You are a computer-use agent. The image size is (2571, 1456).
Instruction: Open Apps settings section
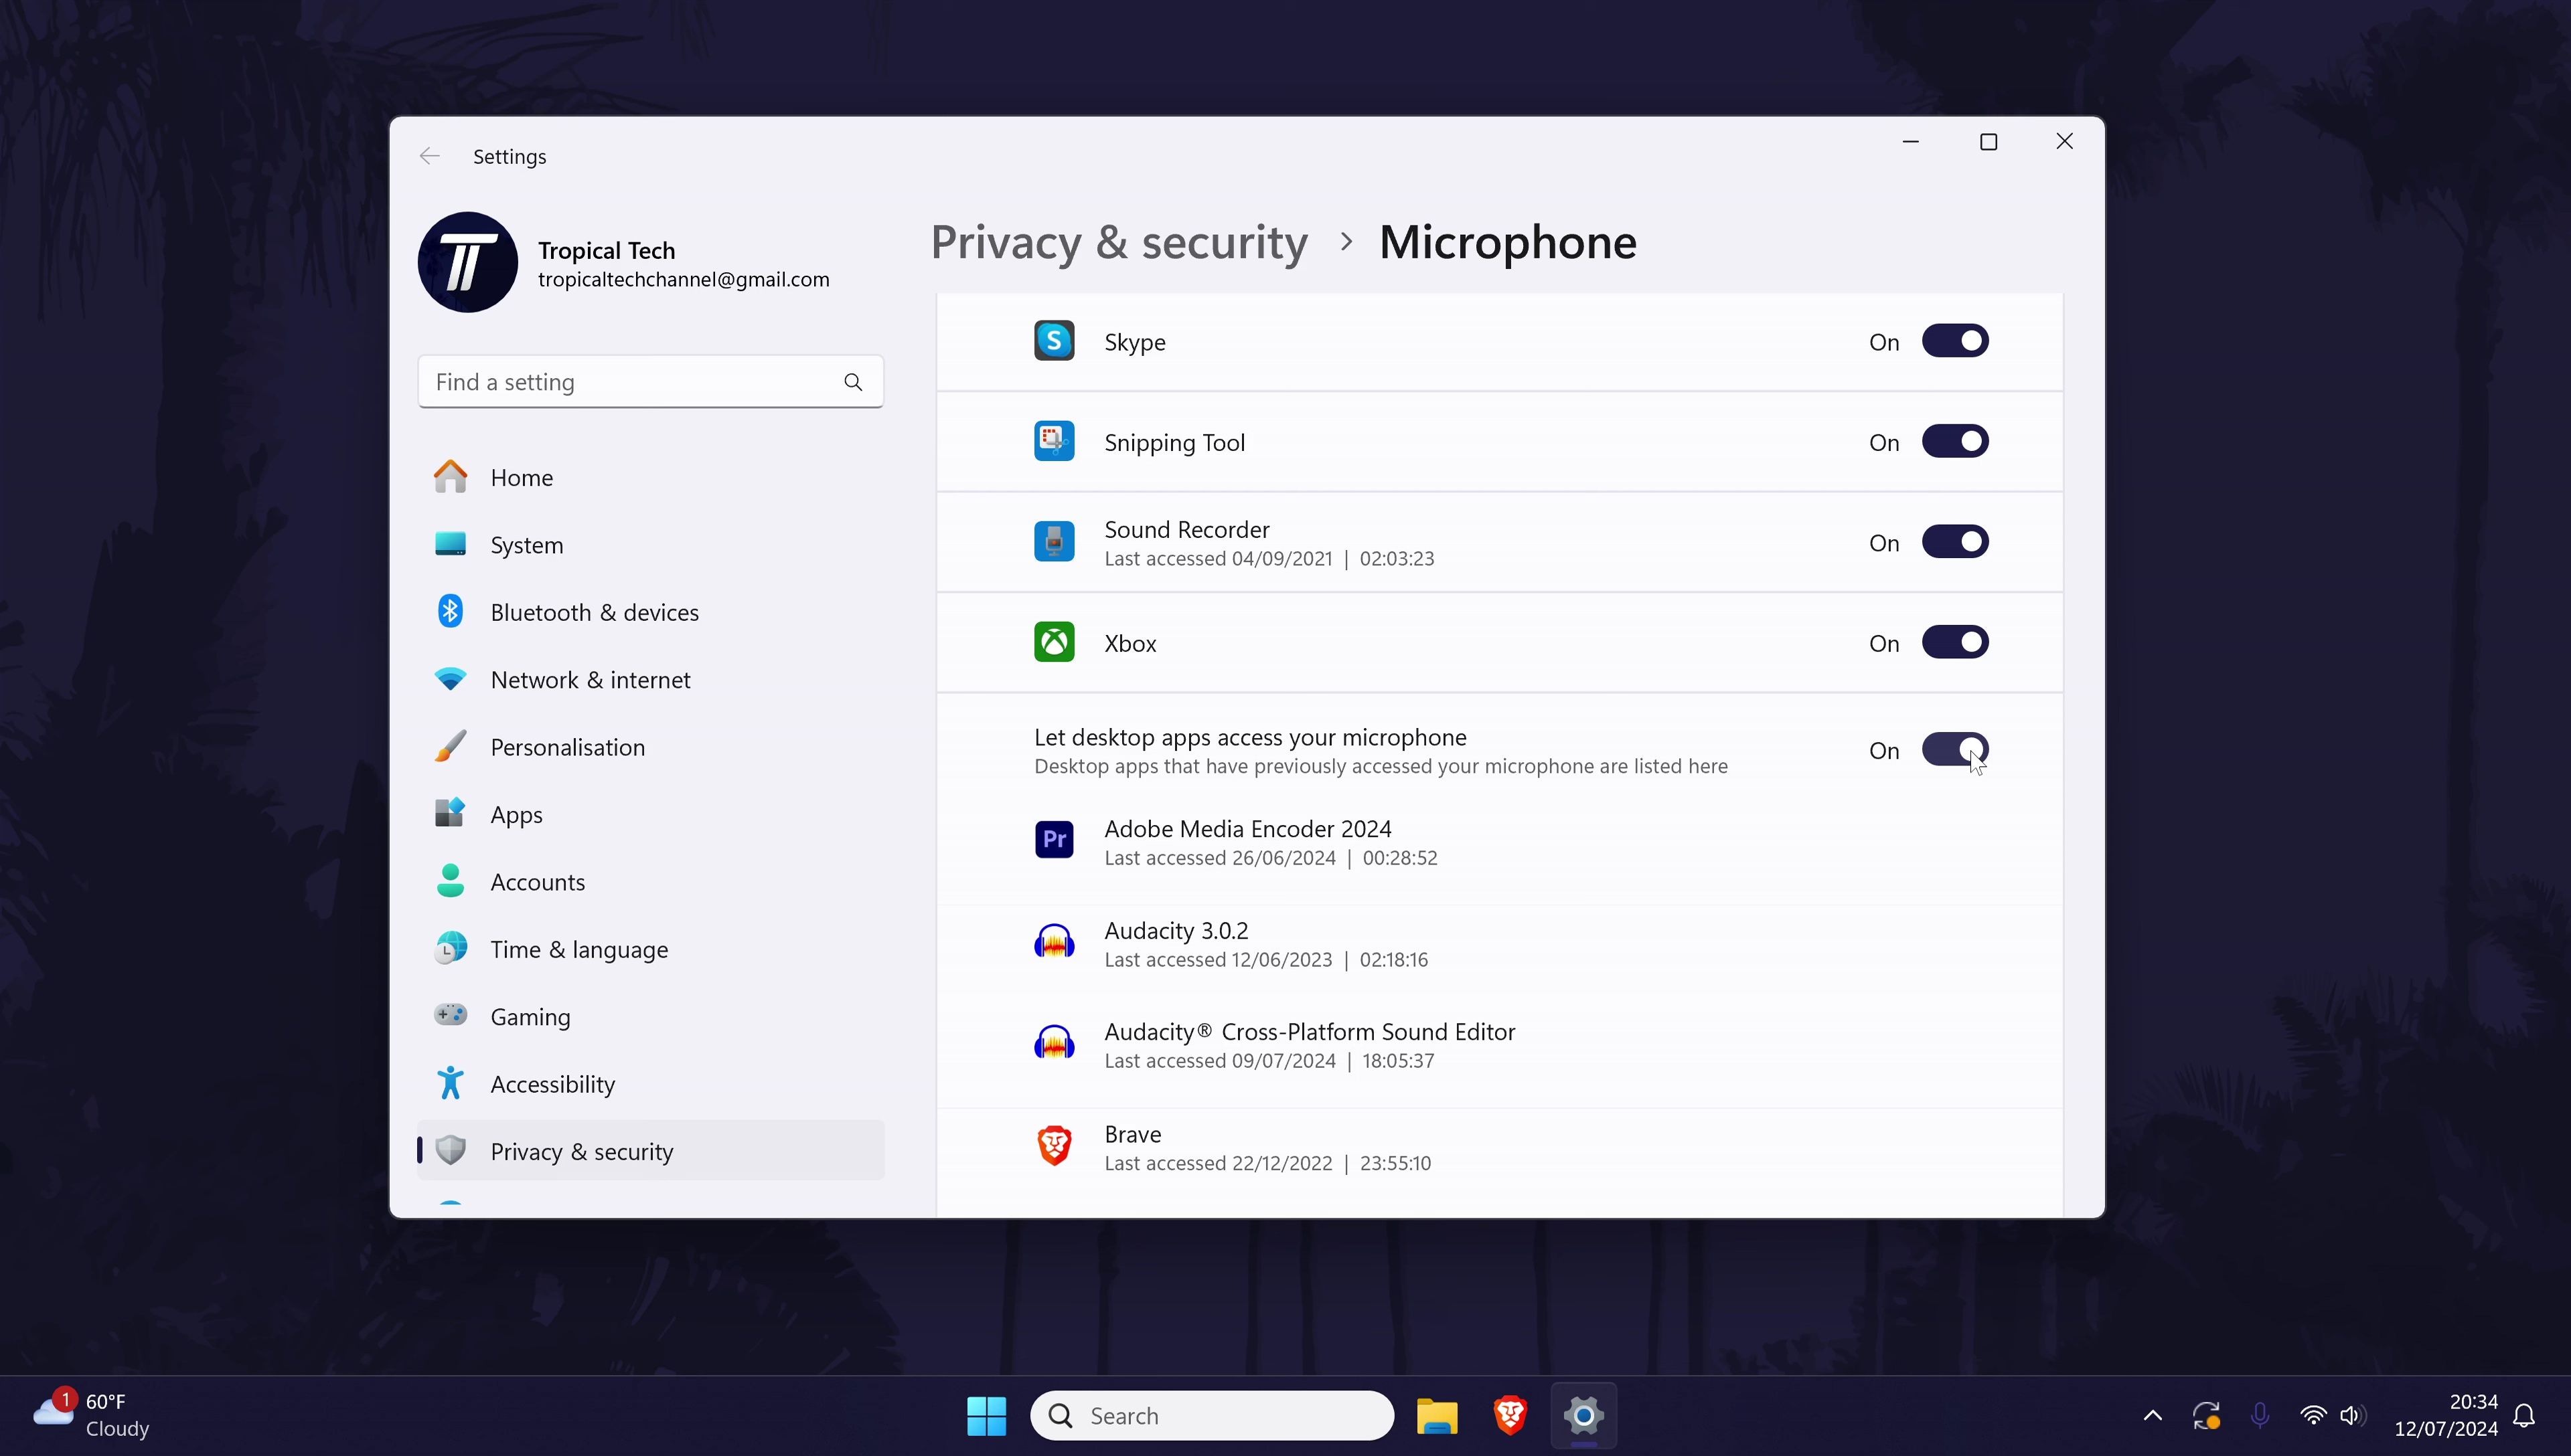point(650,814)
